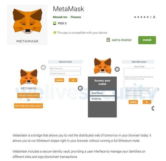Viewport: 166px width, 161px height.
Task: Advance screenshots with the next arrow
Action: coord(158,90)
